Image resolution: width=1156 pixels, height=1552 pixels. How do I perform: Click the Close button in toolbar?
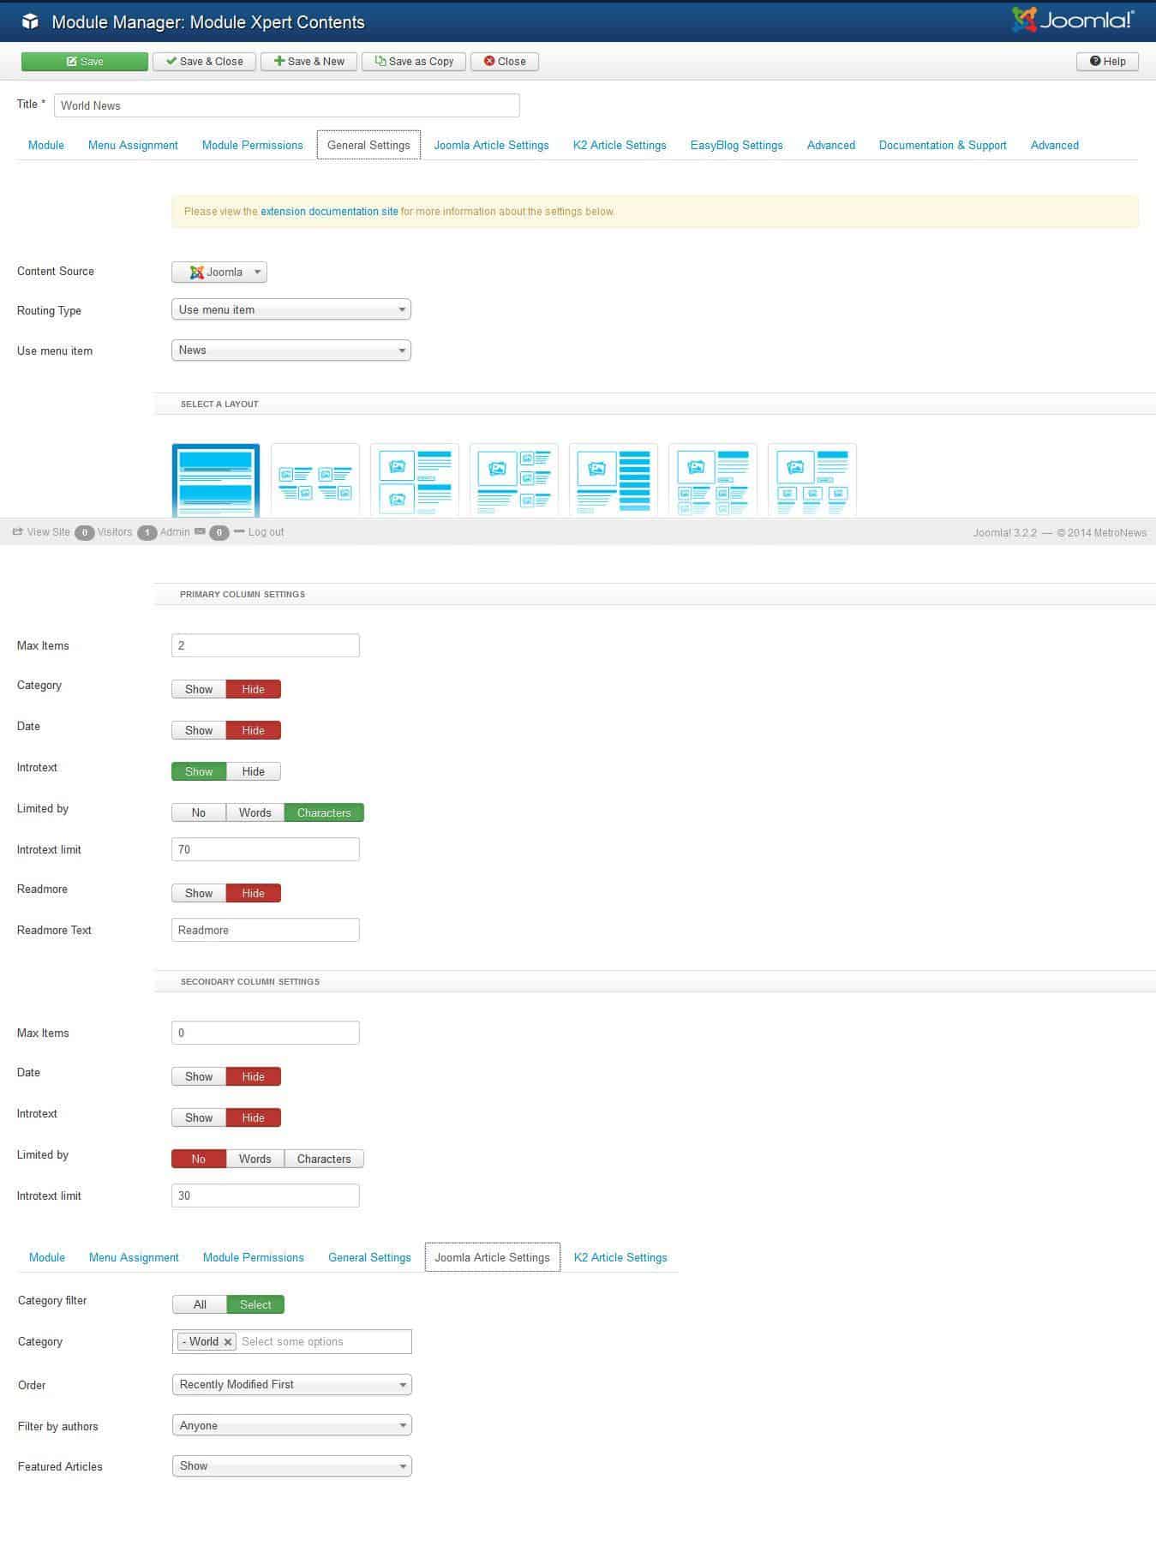pos(505,62)
